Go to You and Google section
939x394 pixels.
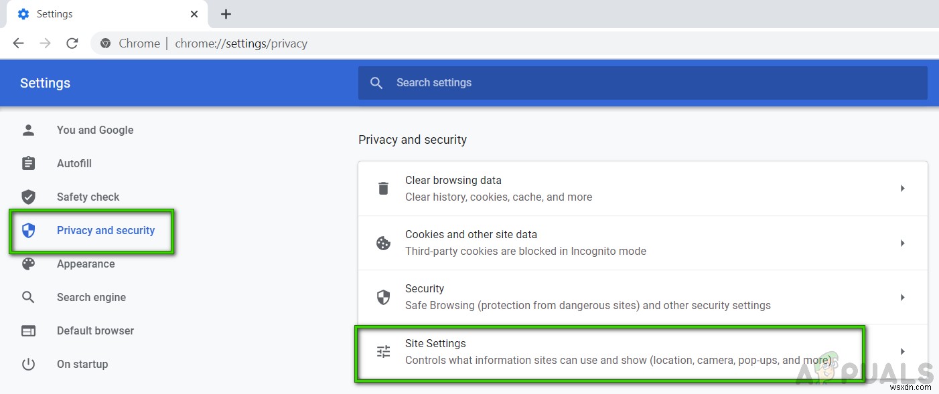tap(94, 130)
